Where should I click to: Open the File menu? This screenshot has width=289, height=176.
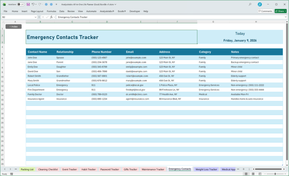(x=5, y=11)
